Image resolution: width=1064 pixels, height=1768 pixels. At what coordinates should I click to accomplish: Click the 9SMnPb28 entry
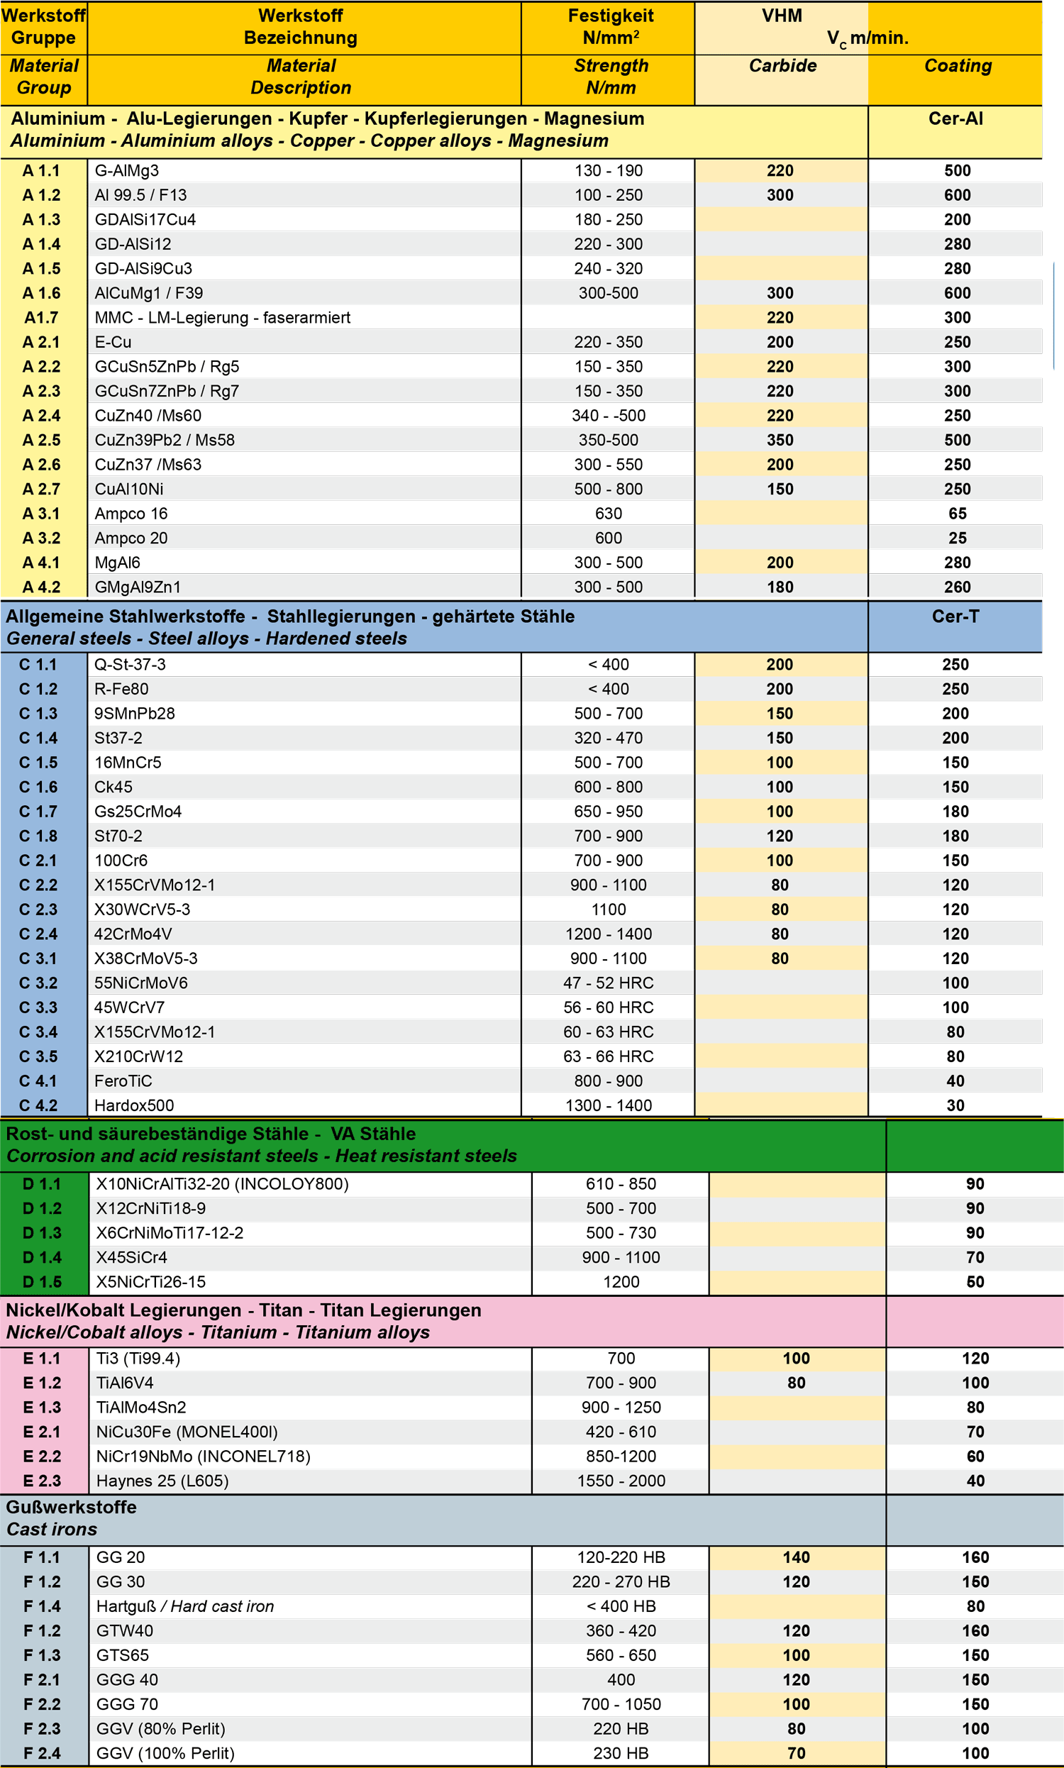pyautogui.click(x=134, y=713)
